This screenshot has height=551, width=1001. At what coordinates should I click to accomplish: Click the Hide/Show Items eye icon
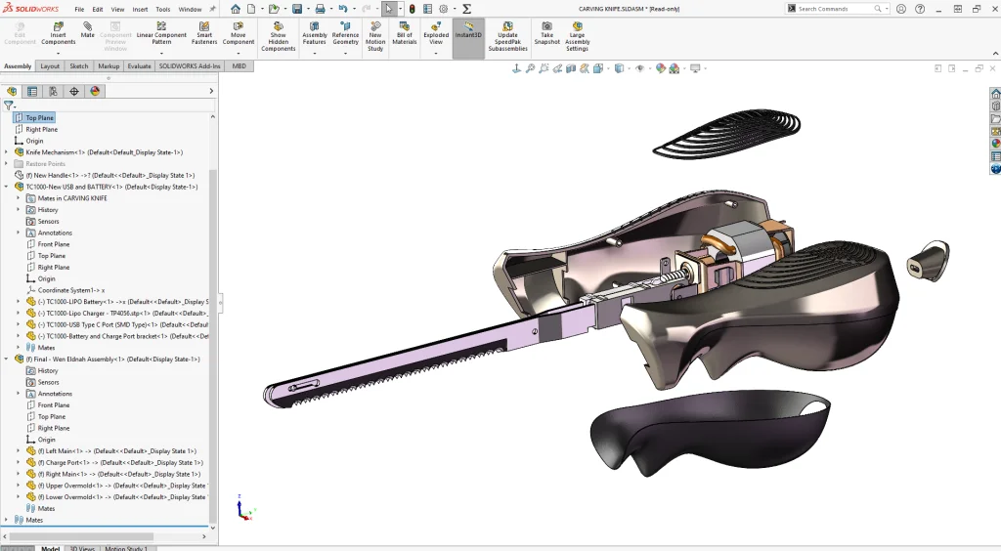click(x=640, y=68)
